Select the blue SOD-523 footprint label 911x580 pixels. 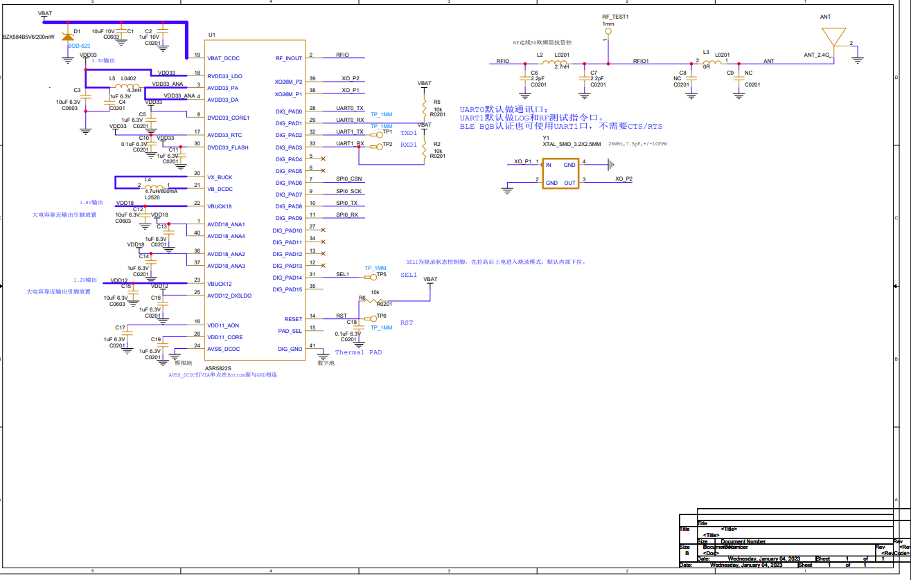click(x=79, y=46)
